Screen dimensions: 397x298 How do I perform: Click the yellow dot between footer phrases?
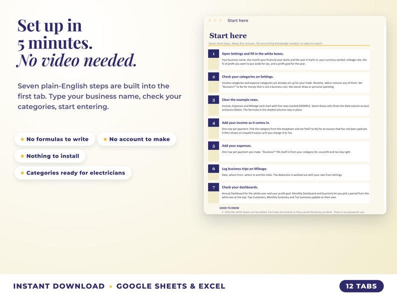coord(110,286)
